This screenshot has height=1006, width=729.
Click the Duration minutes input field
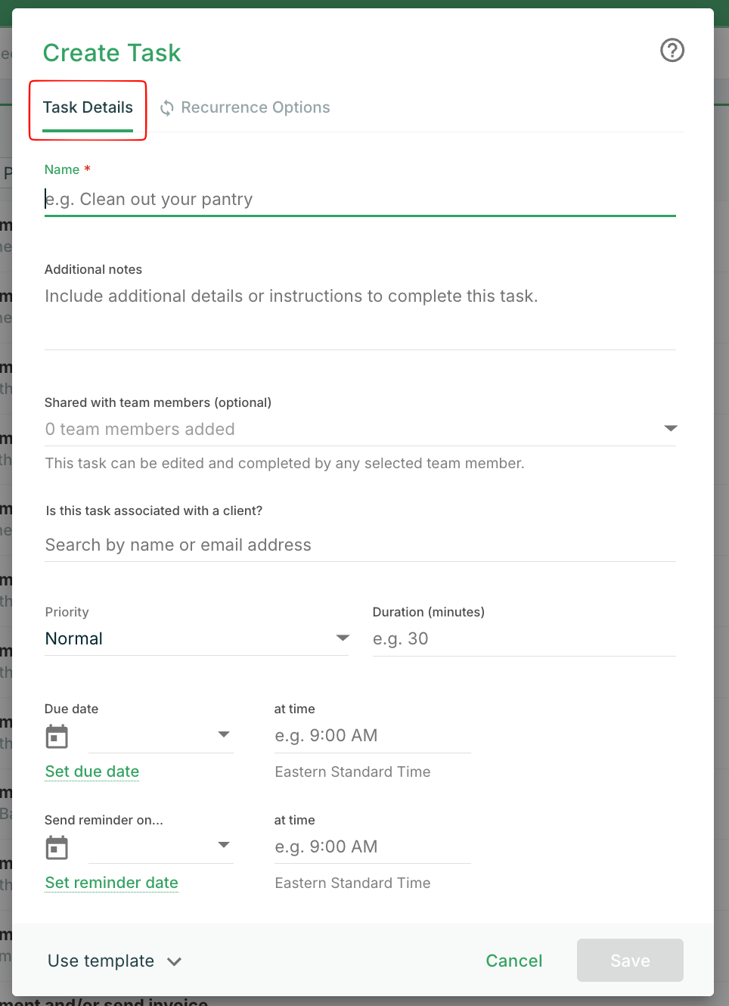[523, 639]
